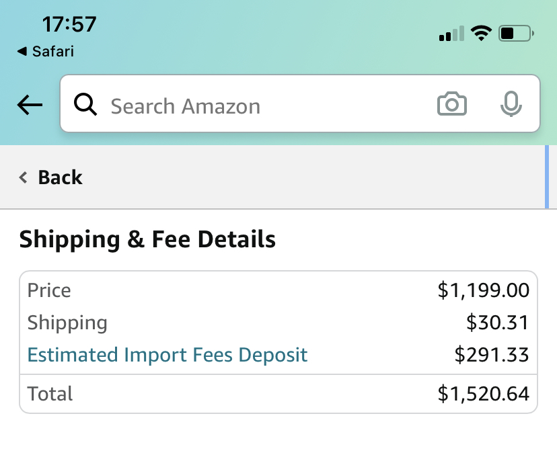The image size is (557, 461).
Task: Click the $1,520.64 total amount
Action: point(483,394)
